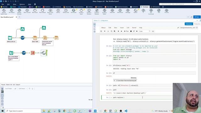The height and width of the screenshot is (113, 201).
Task: Move selected notebook cell up
Action: [x=118, y=31]
